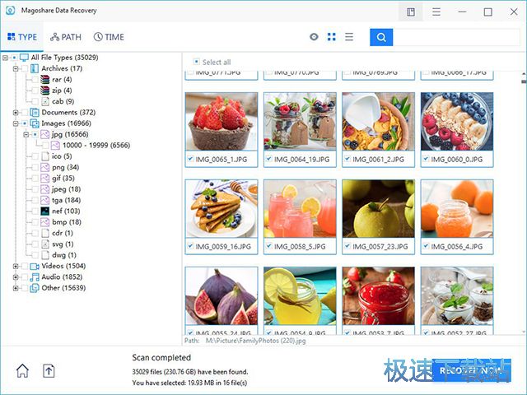Click the Videos category icon

tap(35, 266)
